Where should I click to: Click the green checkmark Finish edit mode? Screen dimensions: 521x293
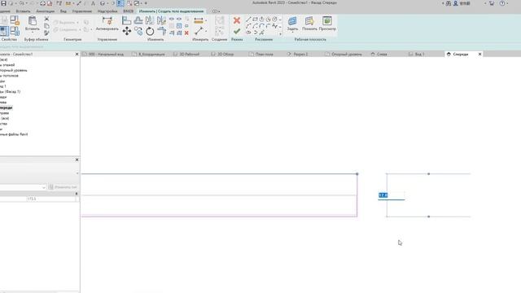[237, 32]
